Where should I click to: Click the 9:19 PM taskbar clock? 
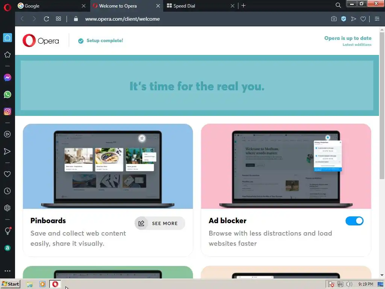pyautogui.click(x=365, y=284)
